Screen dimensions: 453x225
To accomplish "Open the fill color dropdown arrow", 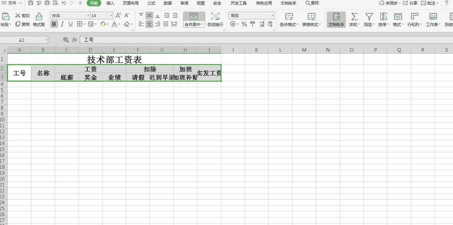I will click(x=108, y=24).
